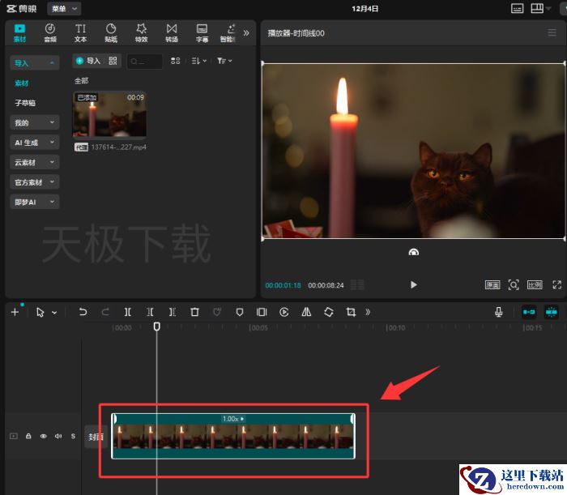Click the track type icon
567x495 pixels.
(x=14, y=436)
